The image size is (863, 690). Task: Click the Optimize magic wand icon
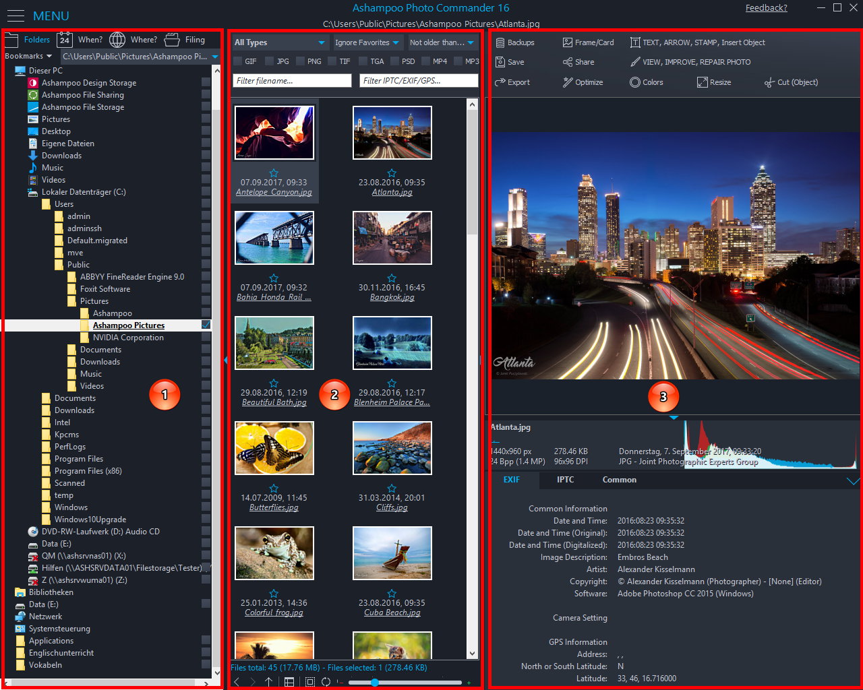(568, 82)
